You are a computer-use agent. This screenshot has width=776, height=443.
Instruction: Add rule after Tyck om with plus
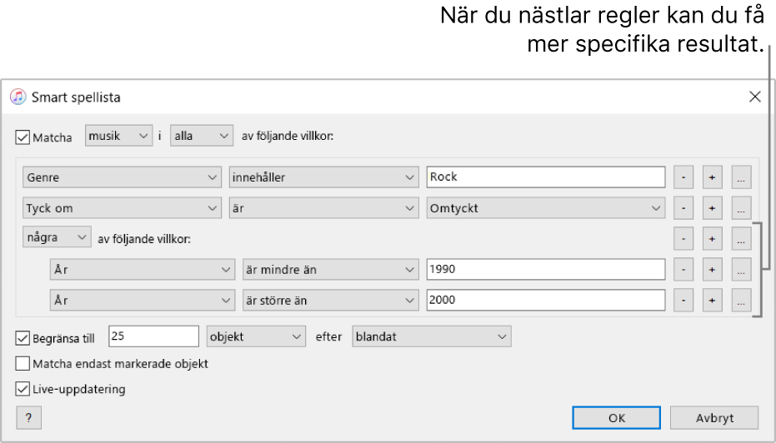712,208
